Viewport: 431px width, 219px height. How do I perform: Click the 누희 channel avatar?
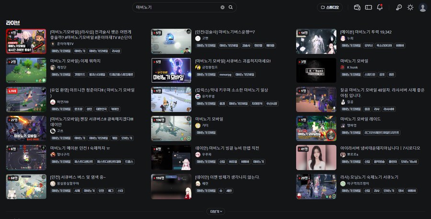[x=343, y=38]
